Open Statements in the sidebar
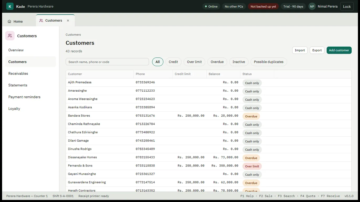 pyautogui.click(x=31, y=85)
